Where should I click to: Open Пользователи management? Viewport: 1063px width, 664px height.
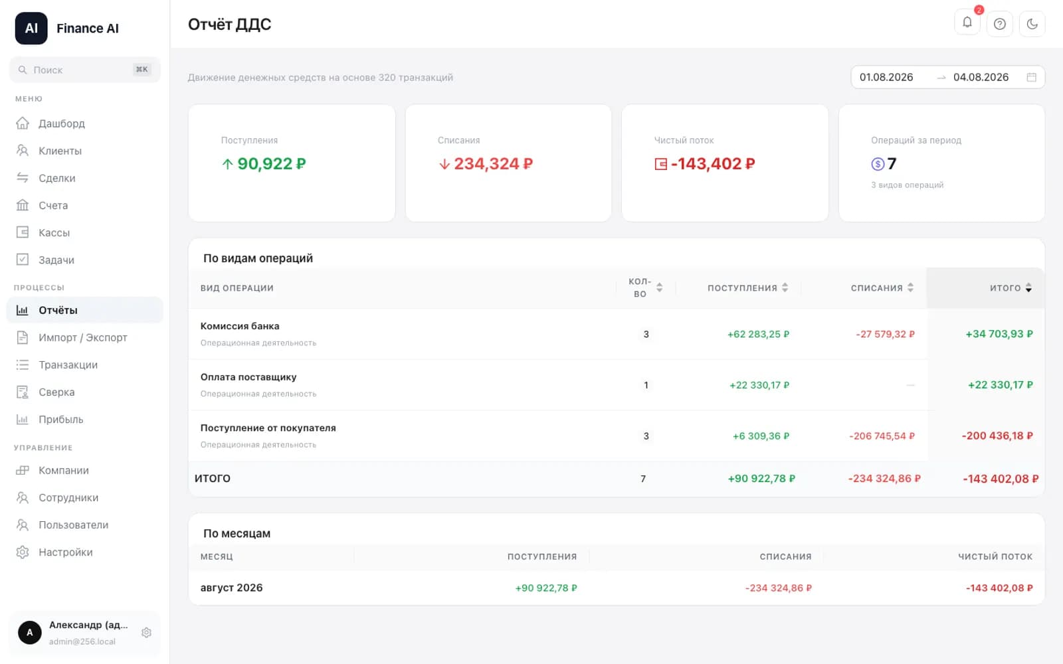(x=85, y=525)
